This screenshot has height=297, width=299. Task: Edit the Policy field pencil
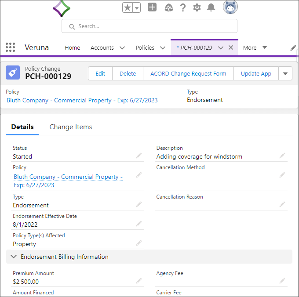139,175
